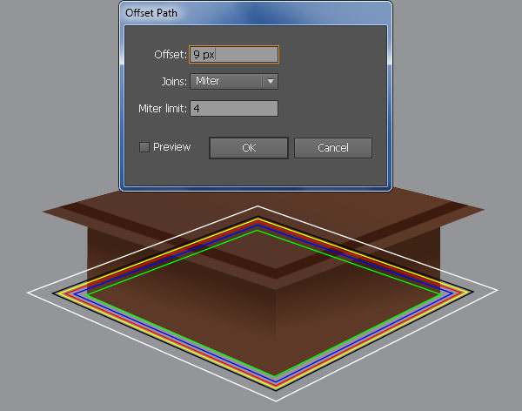The height and width of the screenshot is (411, 522).
Task: Open the Joins dropdown showing Miter
Action: [234, 81]
